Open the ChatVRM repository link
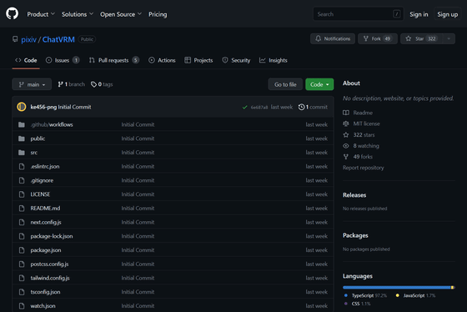 tap(58, 39)
